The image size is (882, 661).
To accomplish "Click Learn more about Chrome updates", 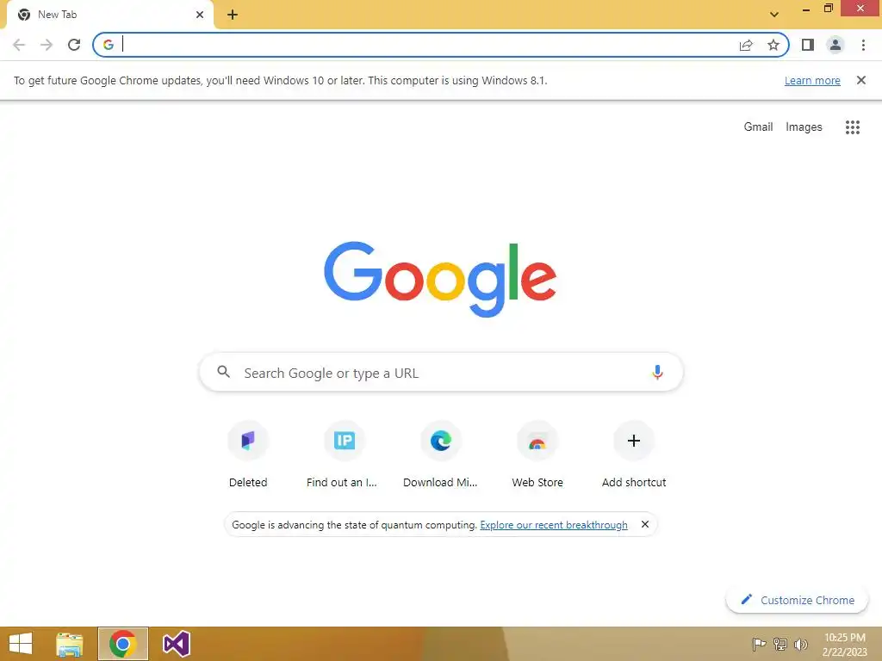I will click(812, 80).
